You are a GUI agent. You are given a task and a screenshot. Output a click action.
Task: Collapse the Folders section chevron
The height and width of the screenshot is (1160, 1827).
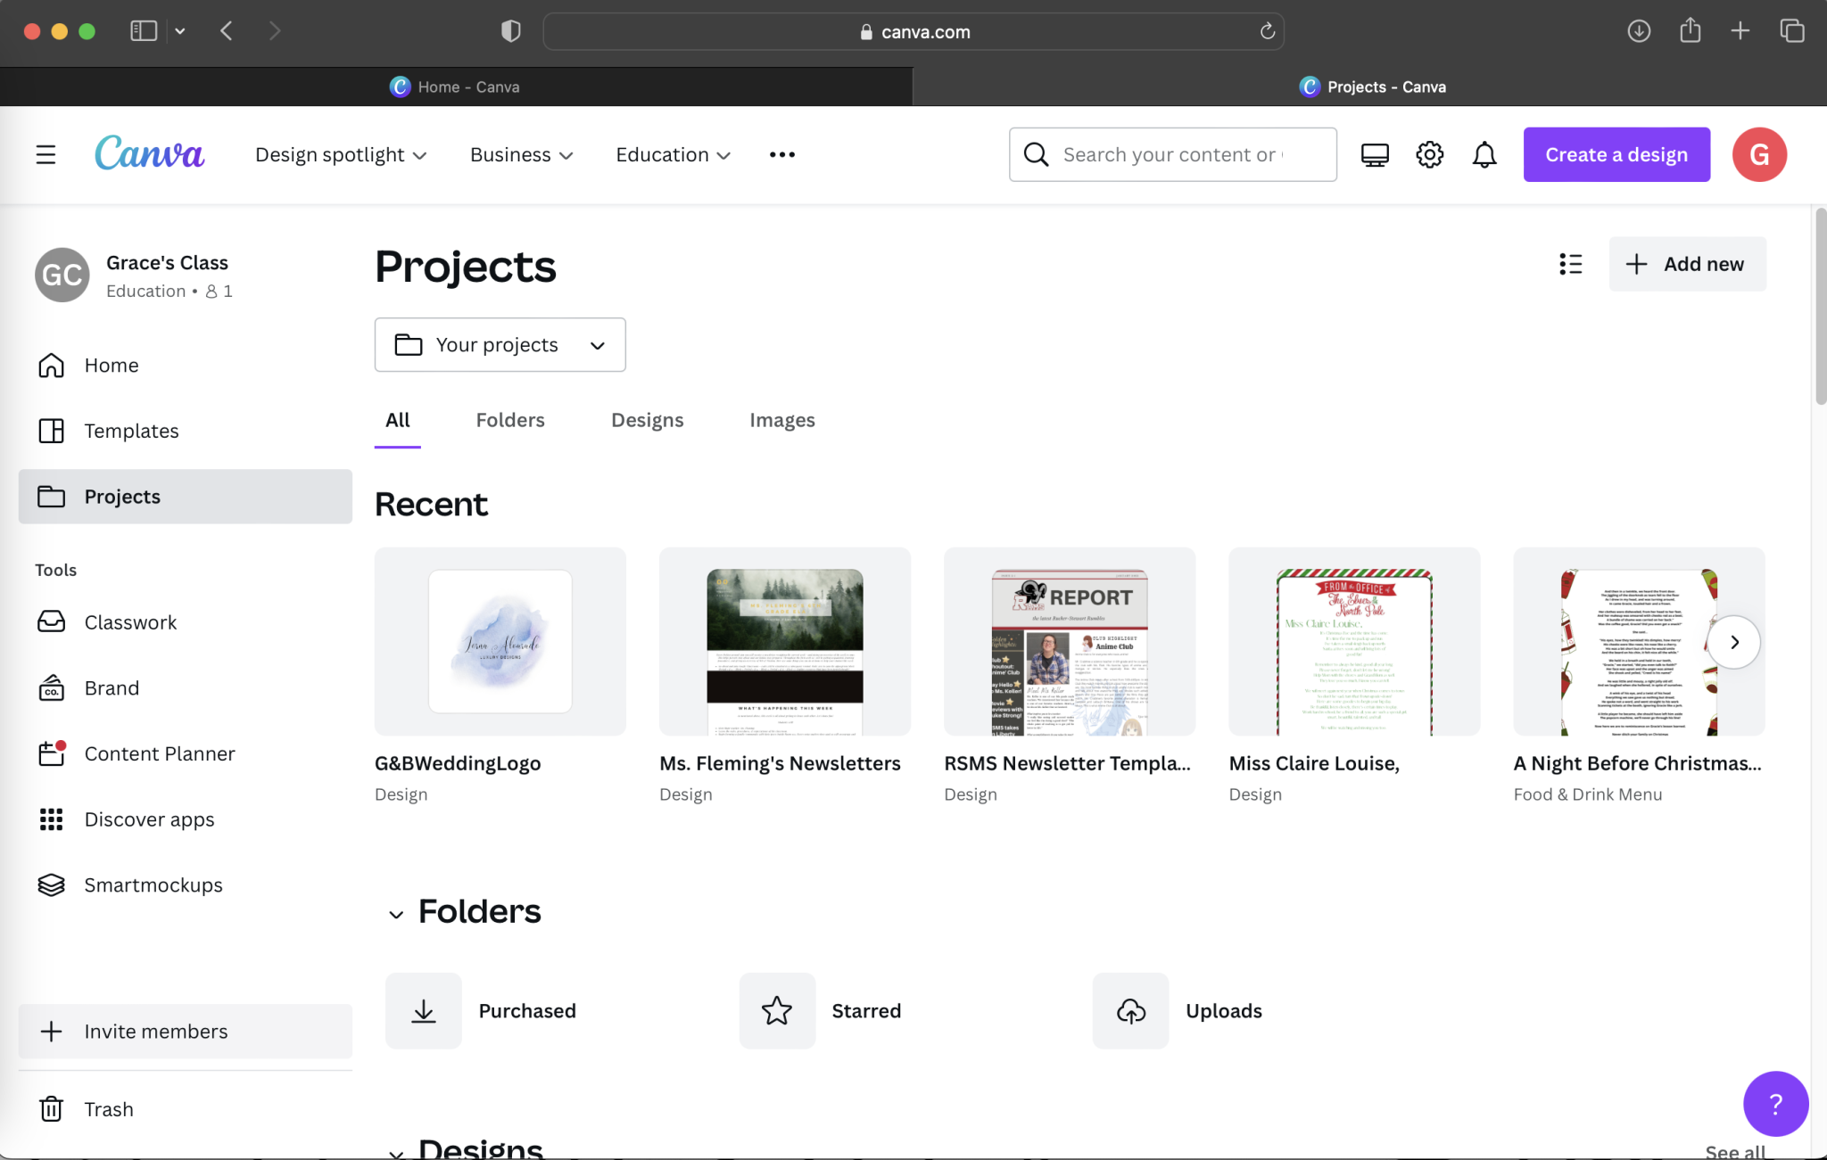(x=396, y=914)
